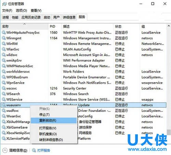Viewport: 171px width, 155px height.
Task: Click the wswpnservice group cell
Action: click(152, 83)
